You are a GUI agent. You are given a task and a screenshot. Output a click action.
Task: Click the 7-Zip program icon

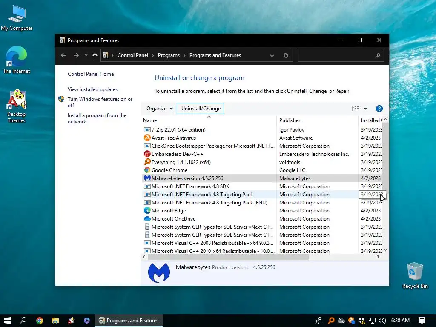tap(147, 129)
